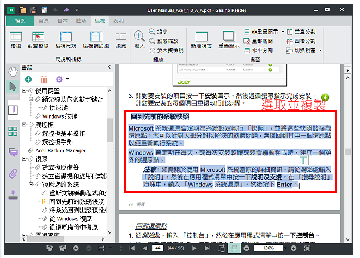Go to next page arrow
Image resolution: width=360 pixels, height=258 pixels.
pyautogui.click(x=194, y=248)
